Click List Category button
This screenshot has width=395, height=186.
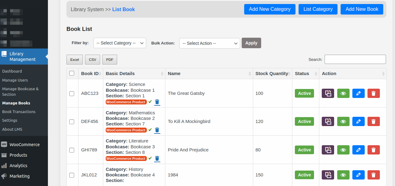pos(318,9)
